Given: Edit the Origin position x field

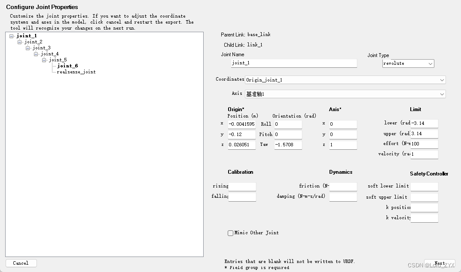Looking at the screenshot, I should pos(242,124).
